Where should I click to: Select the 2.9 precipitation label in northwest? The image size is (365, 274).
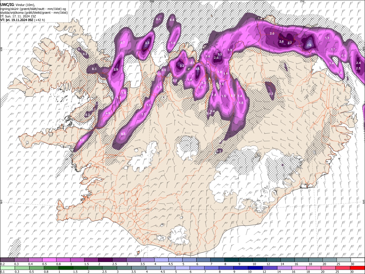116,70
